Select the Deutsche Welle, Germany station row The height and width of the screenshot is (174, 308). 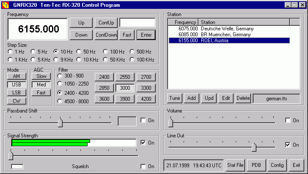229,29
